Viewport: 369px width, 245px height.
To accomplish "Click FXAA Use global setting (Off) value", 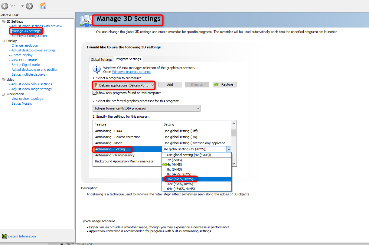I will 181,131.
